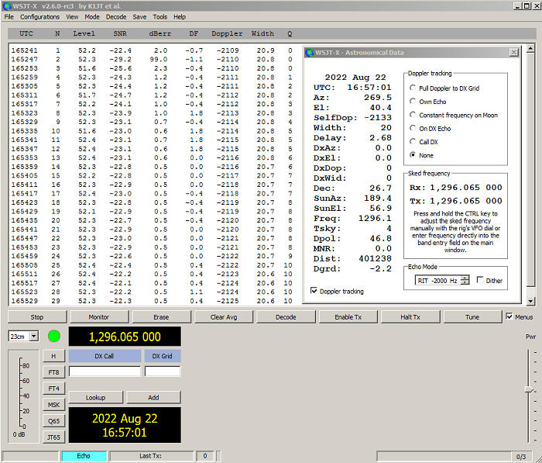Close the Astronomical Data window
The image size is (542, 463).
click(513, 52)
